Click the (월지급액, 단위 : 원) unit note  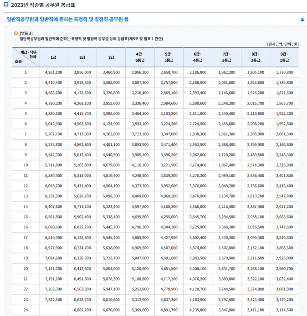click(283, 44)
